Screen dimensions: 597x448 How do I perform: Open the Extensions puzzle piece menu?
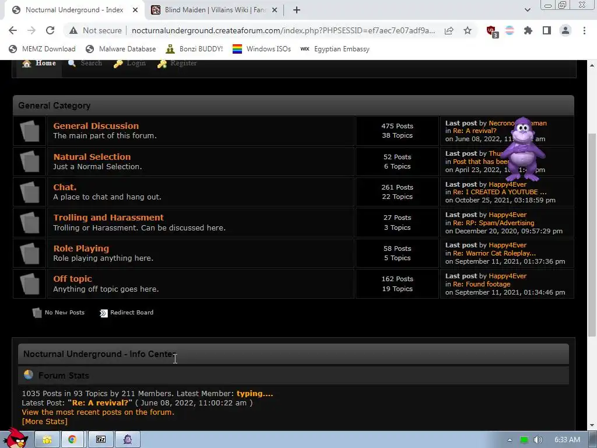[528, 30]
